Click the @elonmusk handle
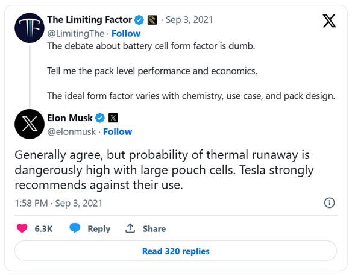The image size is (352, 276). point(71,132)
